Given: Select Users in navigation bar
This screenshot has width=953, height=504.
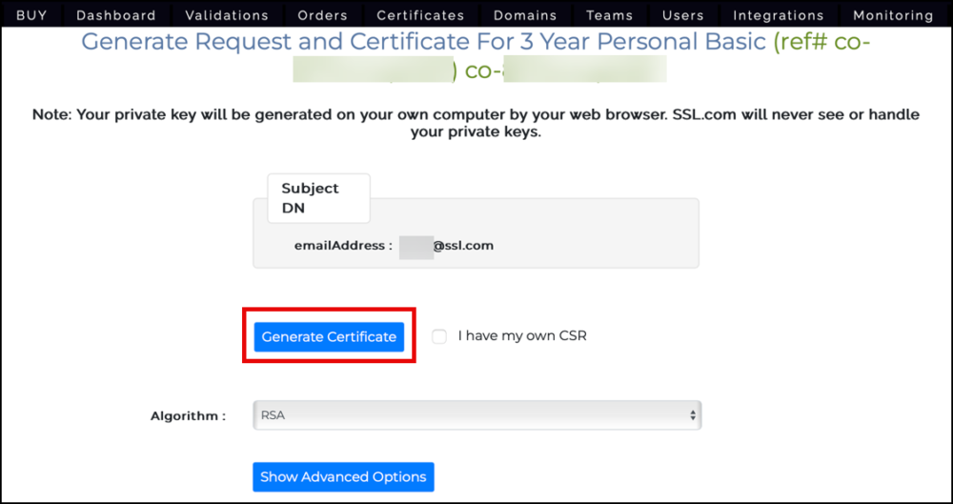Looking at the screenshot, I should 682,15.
